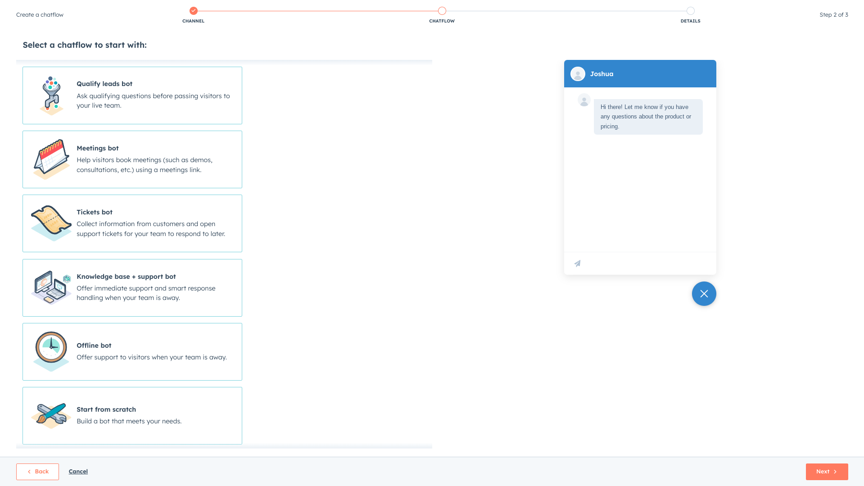Image resolution: width=864 pixels, height=486 pixels.
Task: Click 'Offer support to visitors' description
Action: (152, 357)
